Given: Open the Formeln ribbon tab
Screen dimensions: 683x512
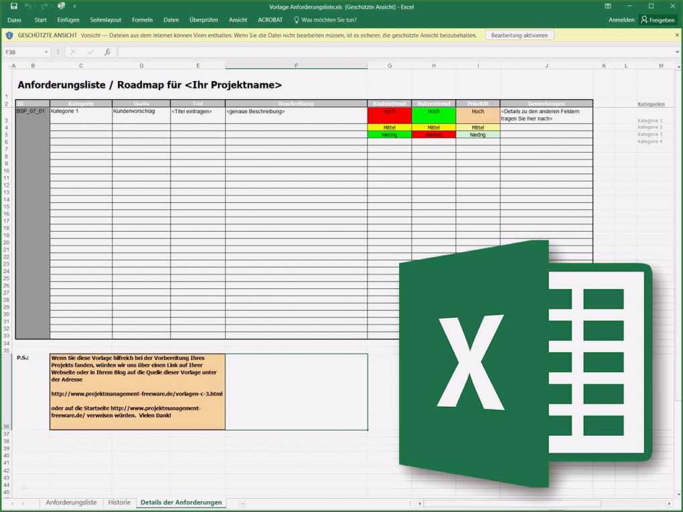Looking at the screenshot, I should click(142, 19).
